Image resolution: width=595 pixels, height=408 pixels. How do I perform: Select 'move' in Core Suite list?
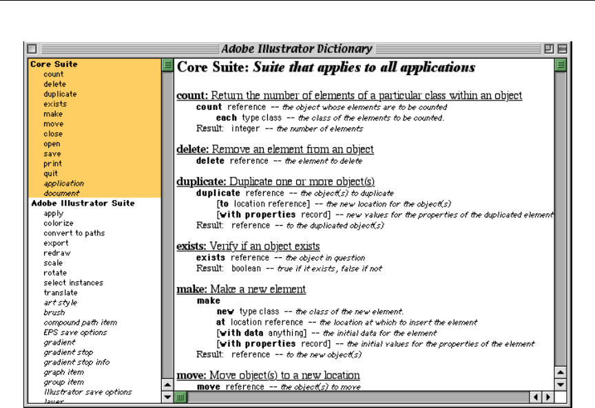54,124
